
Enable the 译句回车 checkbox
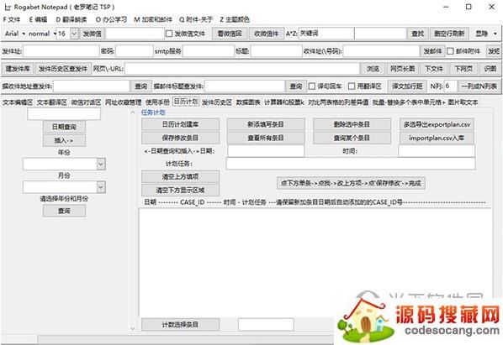(312, 86)
